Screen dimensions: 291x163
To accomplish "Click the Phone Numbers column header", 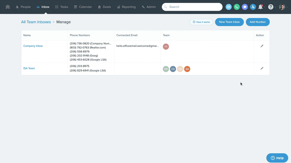I will pyautogui.click(x=80, y=35).
